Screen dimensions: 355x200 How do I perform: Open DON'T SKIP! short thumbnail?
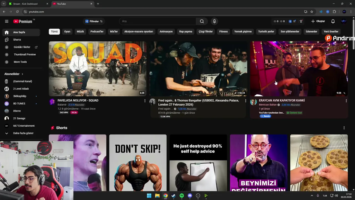tap(138, 163)
